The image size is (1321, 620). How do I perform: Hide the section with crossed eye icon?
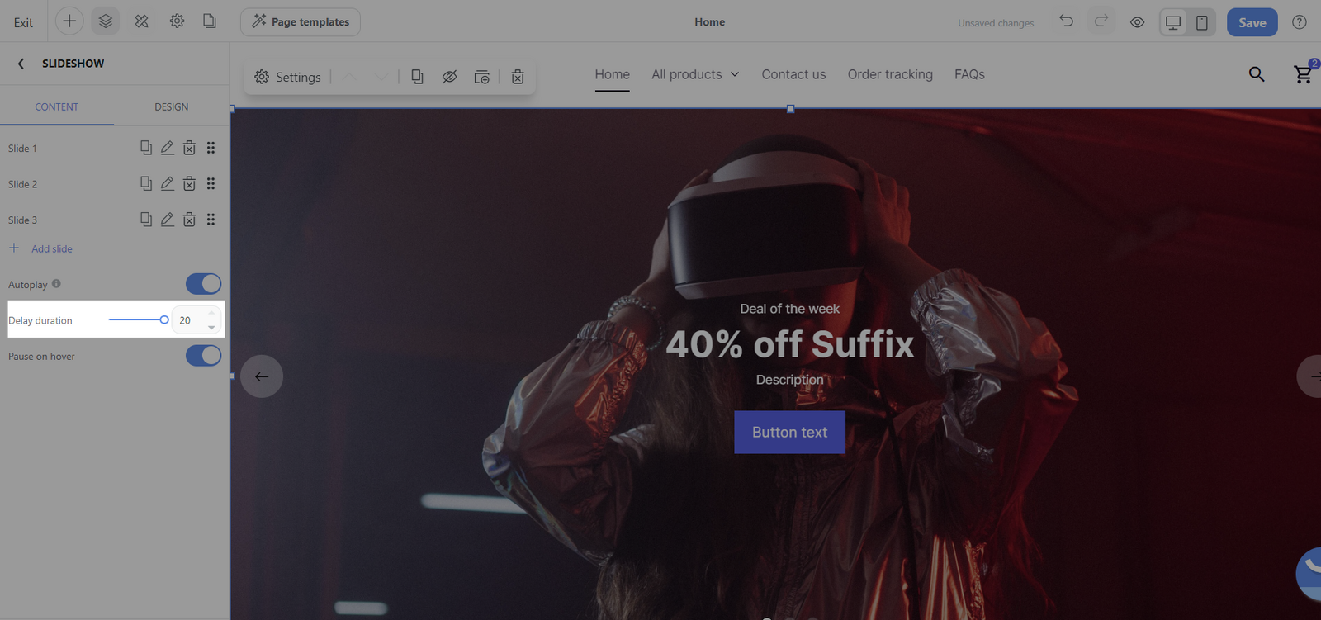click(x=449, y=77)
